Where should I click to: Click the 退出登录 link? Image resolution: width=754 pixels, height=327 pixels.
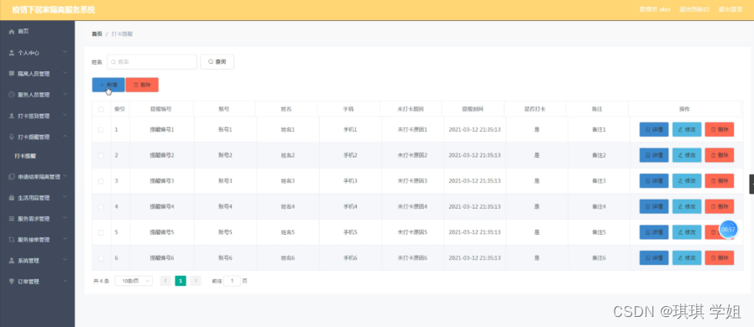click(x=730, y=9)
